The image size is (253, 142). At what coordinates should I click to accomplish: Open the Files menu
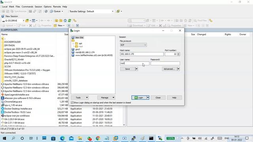coord(18,7)
